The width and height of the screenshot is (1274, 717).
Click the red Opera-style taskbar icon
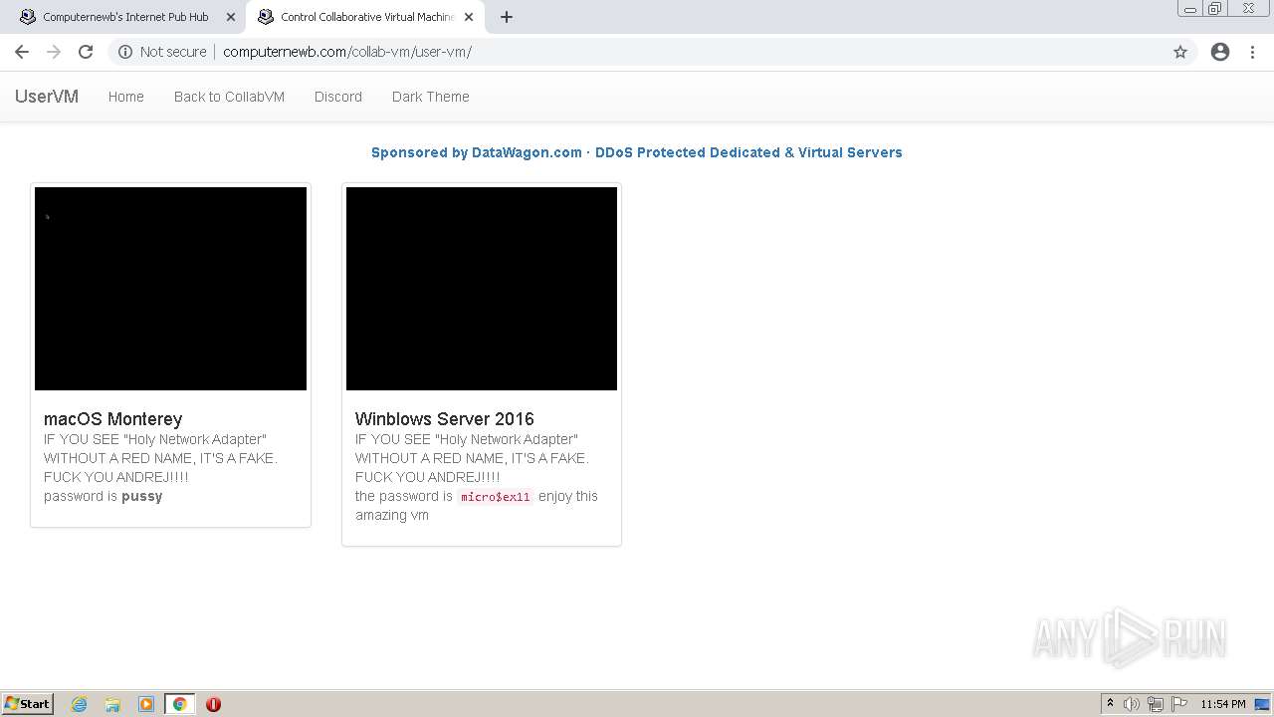[213, 704]
